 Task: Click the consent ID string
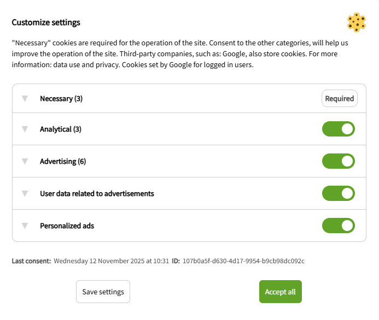pos(243,261)
